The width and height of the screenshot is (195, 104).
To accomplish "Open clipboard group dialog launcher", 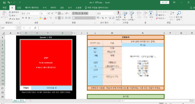I will (x=19, y=23).
